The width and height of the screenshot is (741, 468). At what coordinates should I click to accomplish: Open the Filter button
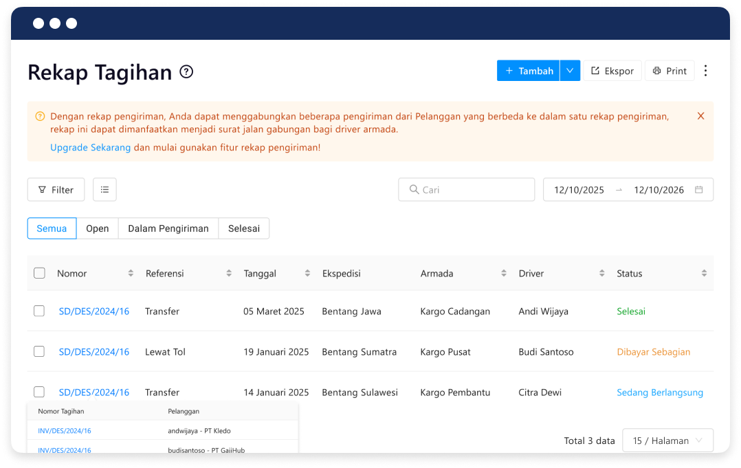[x=56, y=189]
